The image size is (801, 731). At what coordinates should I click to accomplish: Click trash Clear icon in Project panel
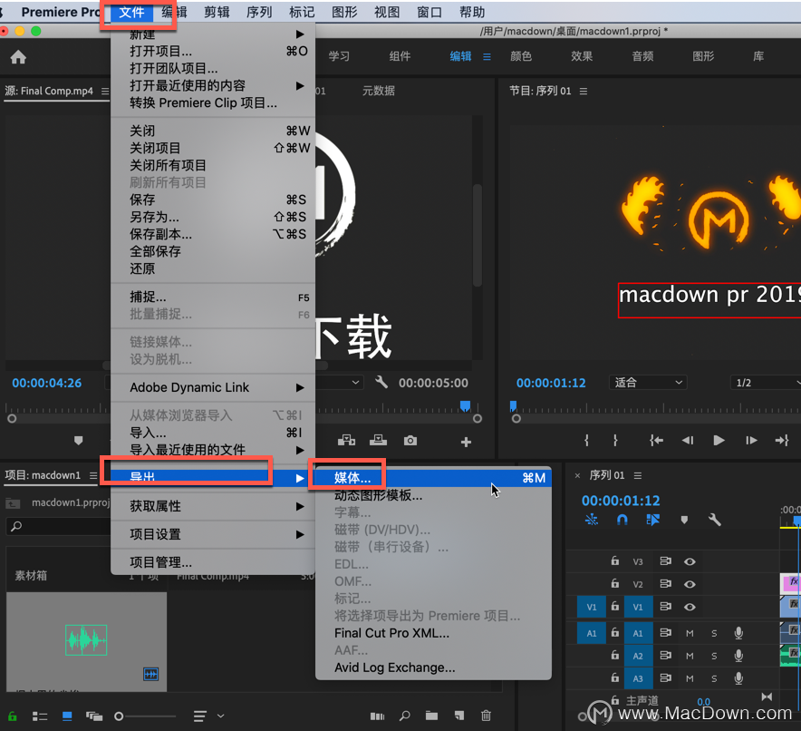pyautogui.click(x=486, y=716)
